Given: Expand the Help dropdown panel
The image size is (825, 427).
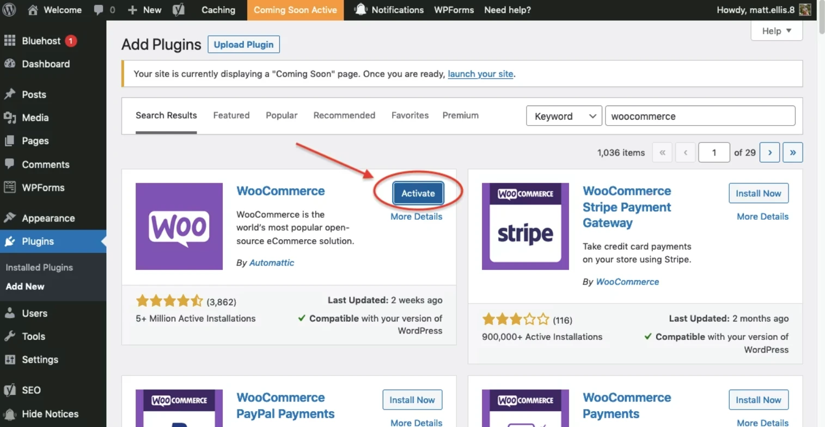Looking at the screenshot, I should 776,31.
